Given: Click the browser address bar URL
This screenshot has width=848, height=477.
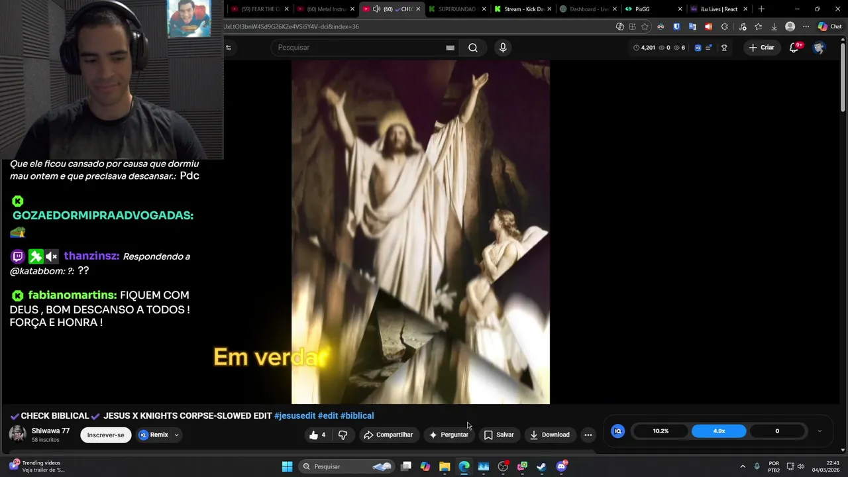Looking at the screenshot, I should point(291,26).
